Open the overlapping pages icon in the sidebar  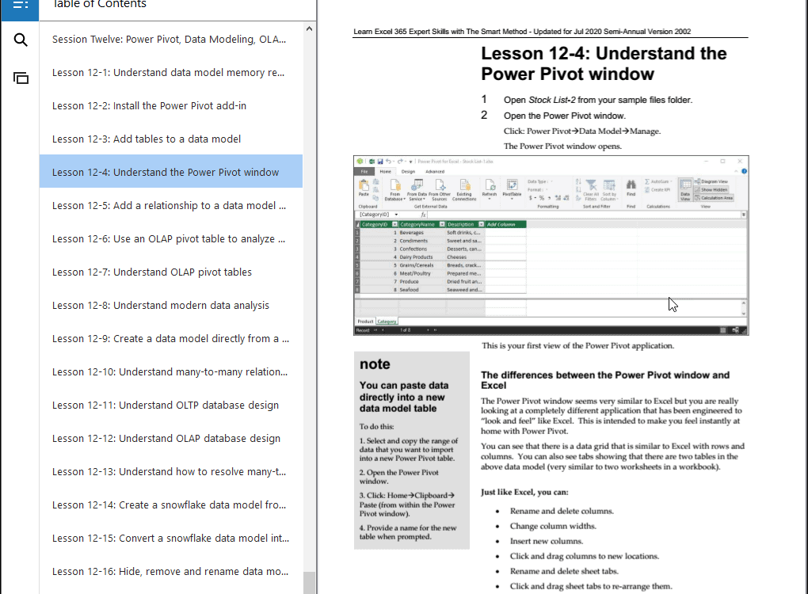coord(21,78)
